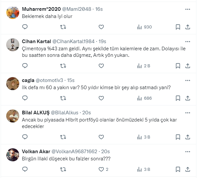View analytics for tweet with 930 views
The height and width of the screenshot is (178, 200).
(144, 27)
